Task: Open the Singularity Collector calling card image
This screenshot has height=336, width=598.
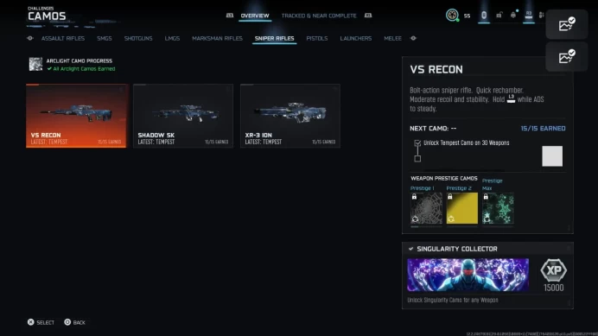Action: [x=468, y=275]
